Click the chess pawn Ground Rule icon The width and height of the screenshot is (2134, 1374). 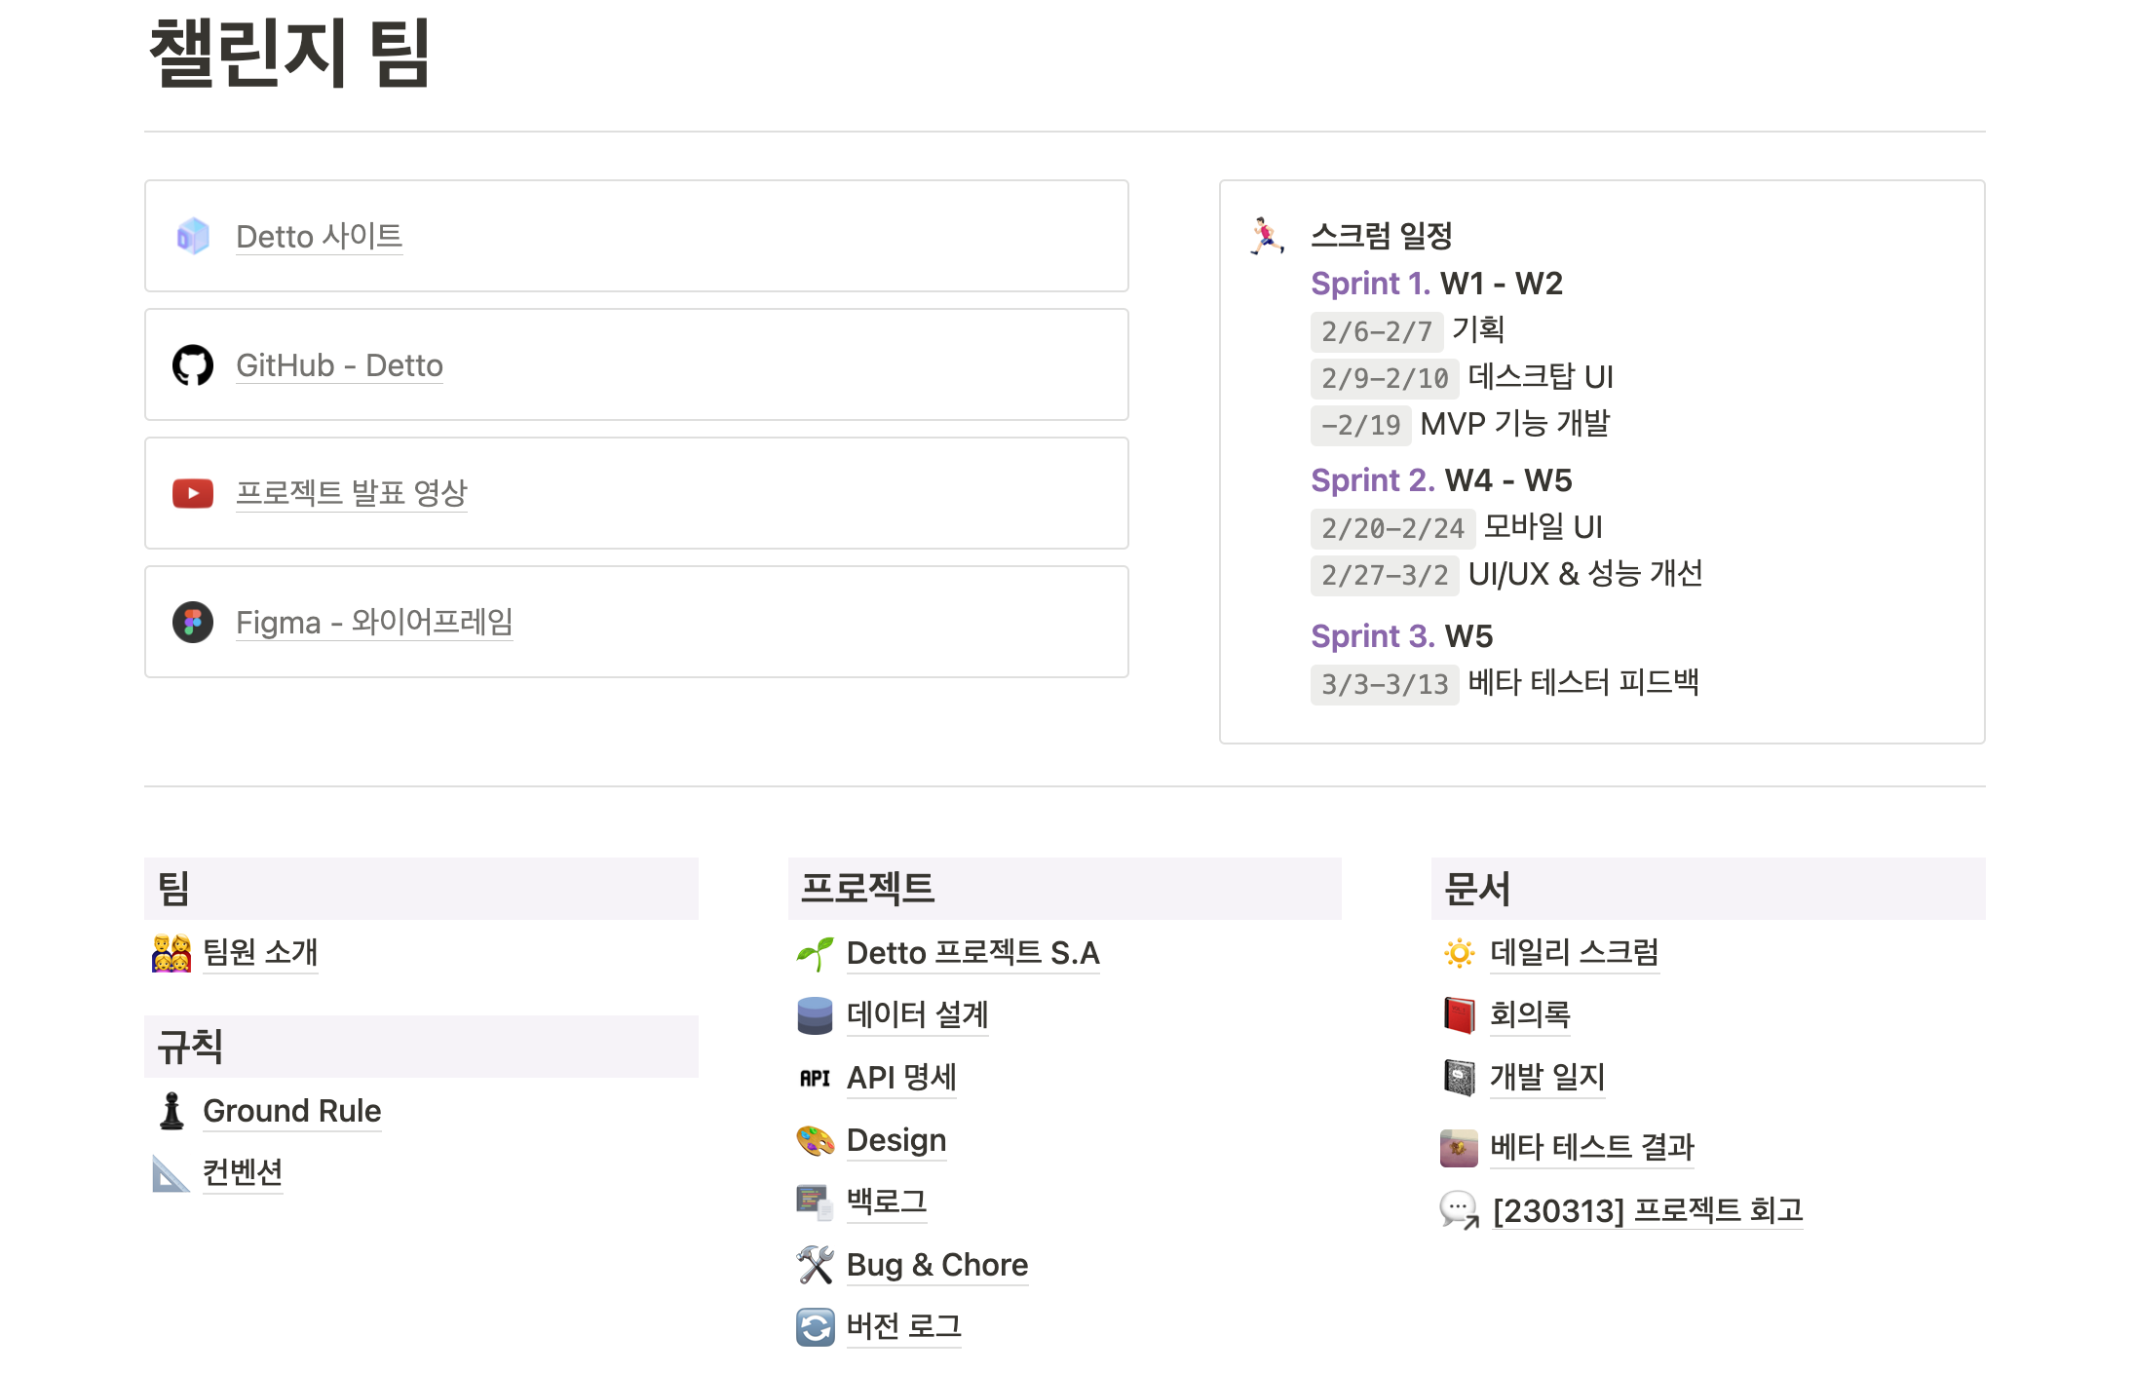pos(171,1111)
